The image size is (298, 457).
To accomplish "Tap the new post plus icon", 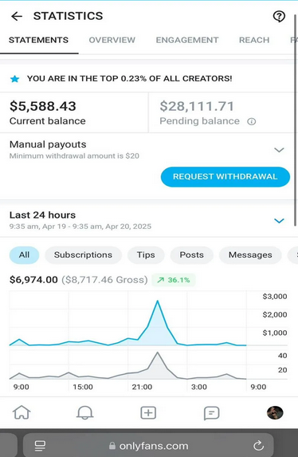I will tap(148, 412).
